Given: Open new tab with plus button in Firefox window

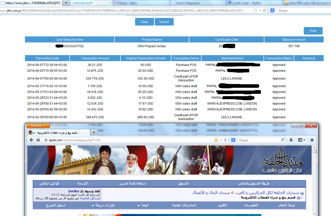Looking at the screenshot, I should (x=94, y=132).
